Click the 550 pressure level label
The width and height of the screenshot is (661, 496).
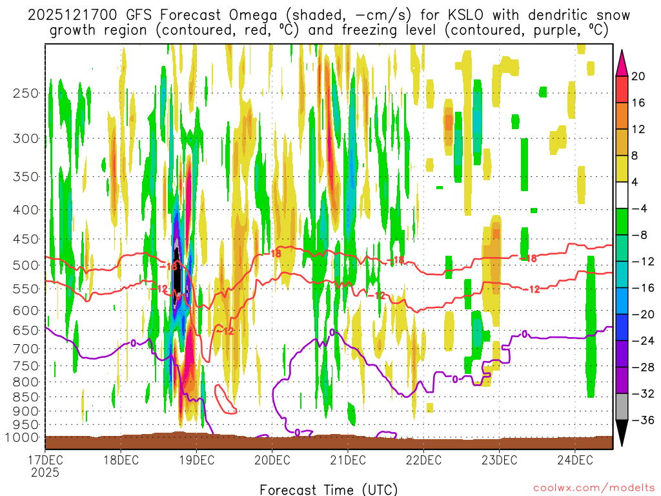(26, 289)
